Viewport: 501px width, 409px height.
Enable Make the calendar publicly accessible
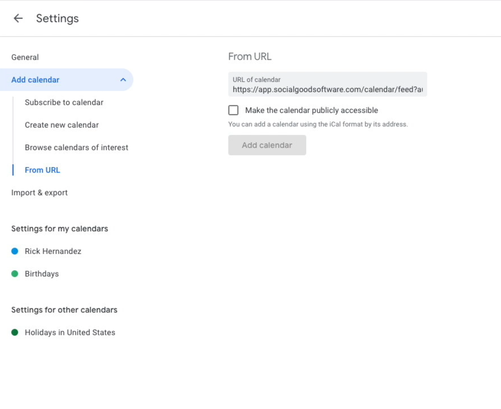(233, 110)
